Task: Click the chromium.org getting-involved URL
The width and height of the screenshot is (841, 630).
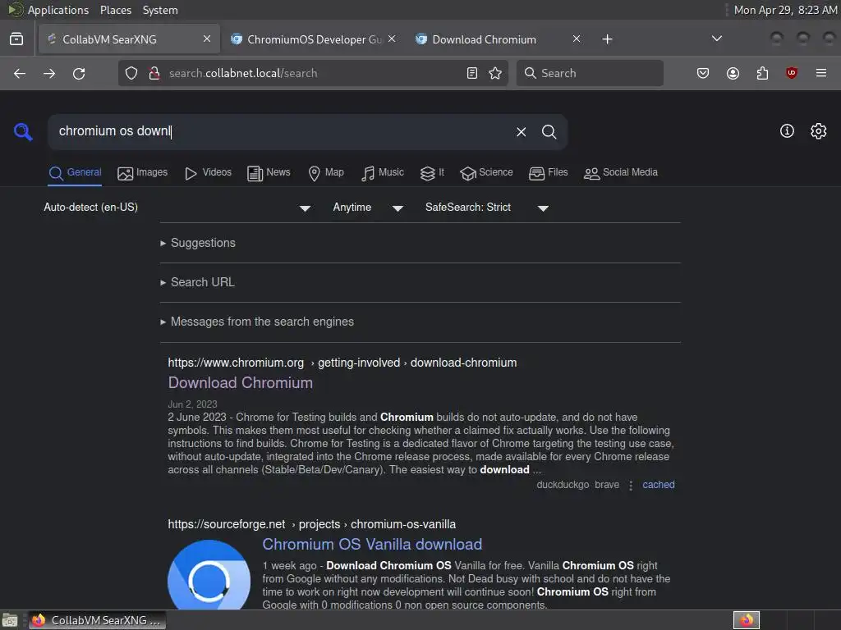Action: pyautogui.click(x=342, y=363)
